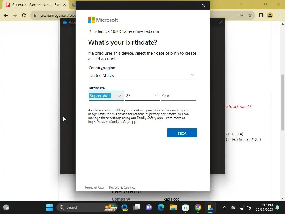285x214 pixels.
Task: Reload the Fake Name Generator page
Action: click(24, 15)
